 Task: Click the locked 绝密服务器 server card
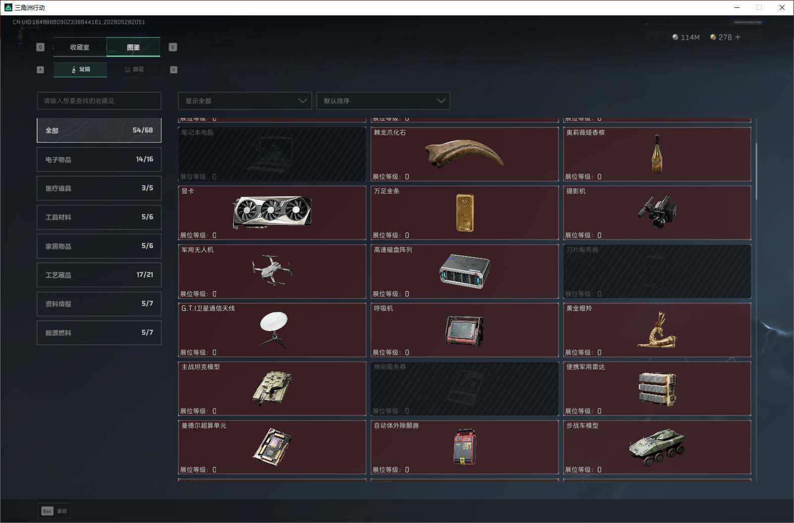464,389
